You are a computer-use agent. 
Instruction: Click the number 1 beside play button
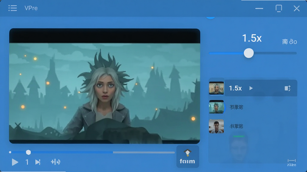coord(27,162)
